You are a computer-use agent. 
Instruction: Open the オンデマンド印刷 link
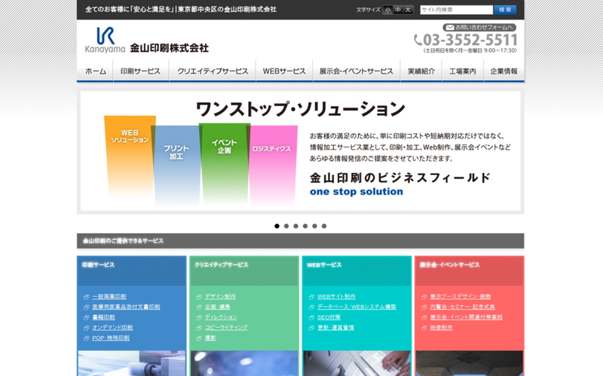112,328
